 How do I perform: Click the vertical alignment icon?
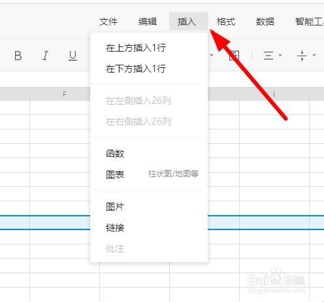click(x=302, y=56)
